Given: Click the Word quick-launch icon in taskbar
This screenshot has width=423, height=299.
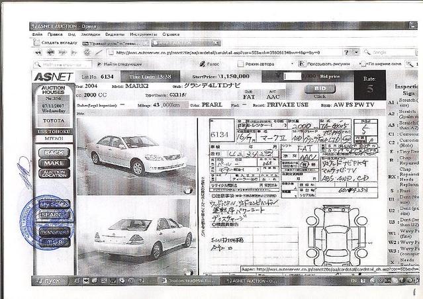Looking at the screenshot, I should tap(113, 281).
